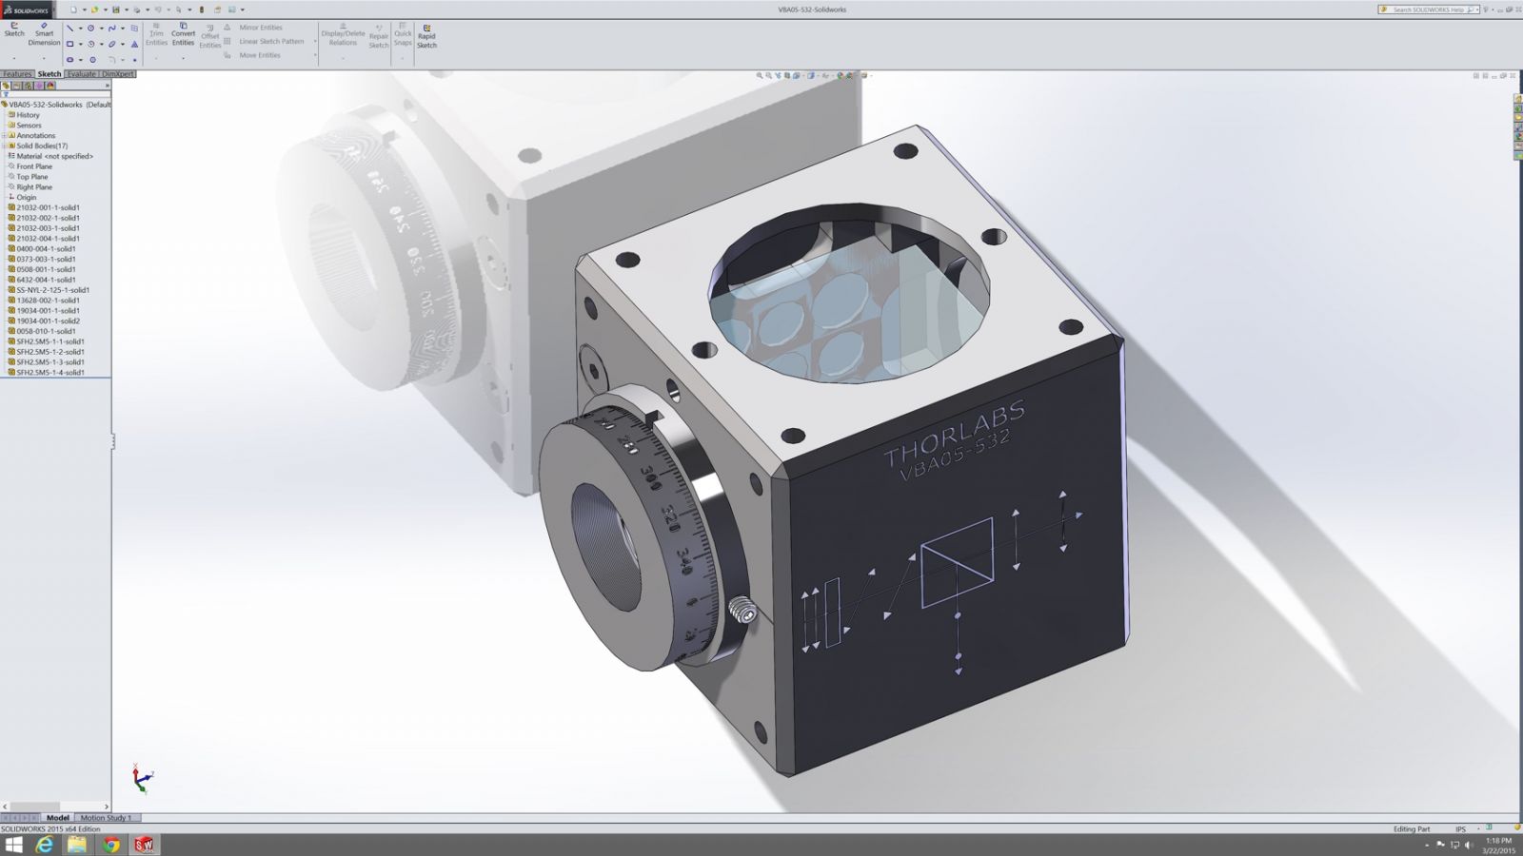
Task: Click Mirror Entities button
Action: (253, 28)
